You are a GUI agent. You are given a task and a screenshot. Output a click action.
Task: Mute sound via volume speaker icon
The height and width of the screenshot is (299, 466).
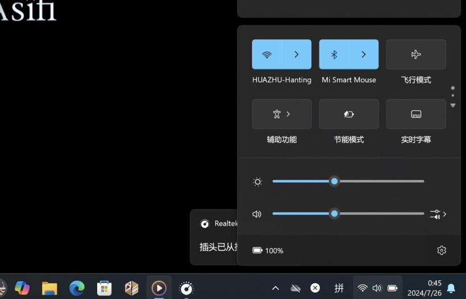point(257,214)
